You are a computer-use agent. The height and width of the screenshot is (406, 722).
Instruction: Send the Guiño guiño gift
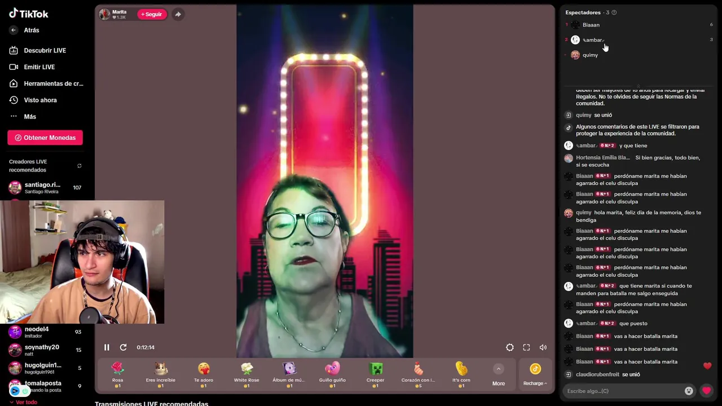pos(332,375)
